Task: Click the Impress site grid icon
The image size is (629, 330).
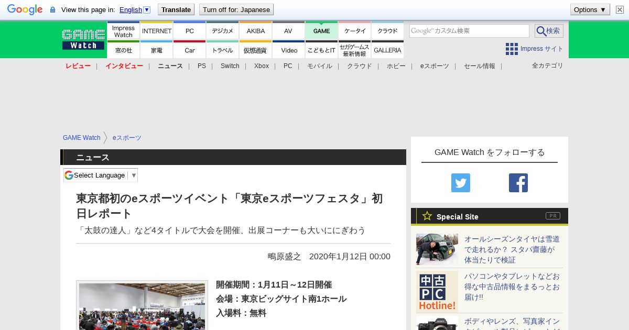Action: (x=512, y=49)
